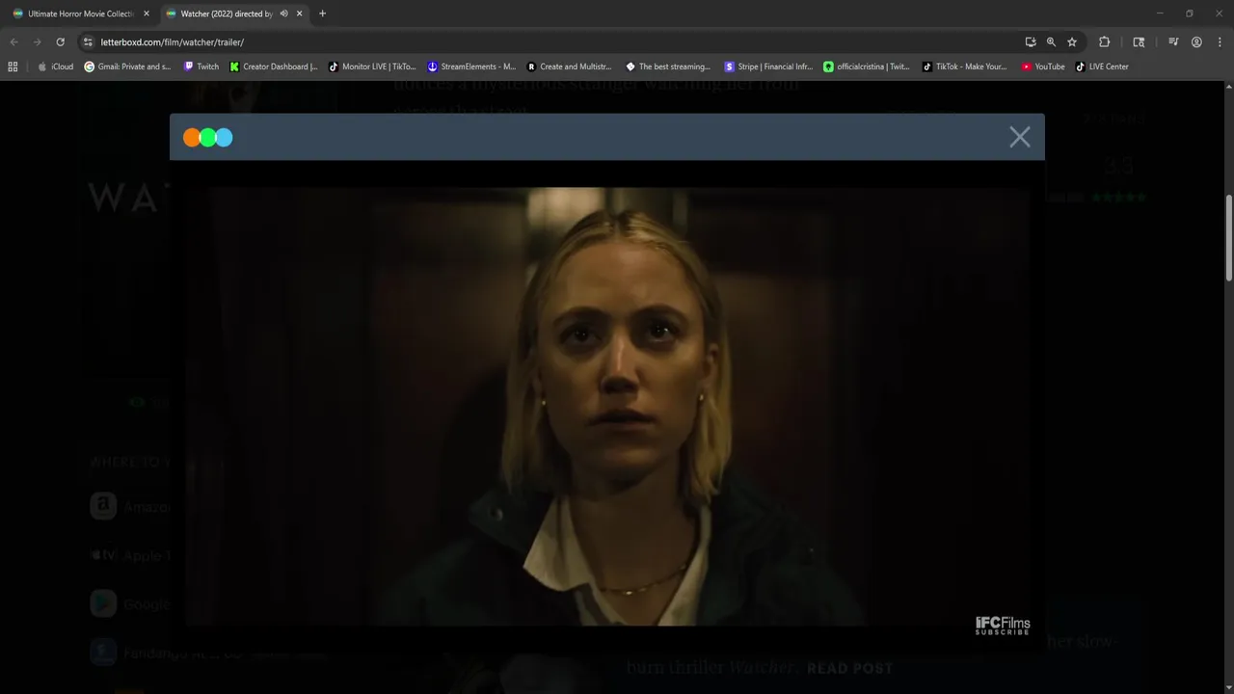The height and width of the screenshot is (694, 1234).
Task: Open The best streaming... bookmark
Action: (668, 67)
